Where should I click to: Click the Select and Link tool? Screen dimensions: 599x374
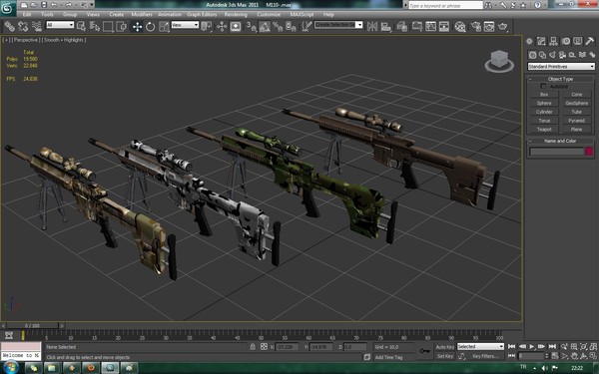point(10,26)
